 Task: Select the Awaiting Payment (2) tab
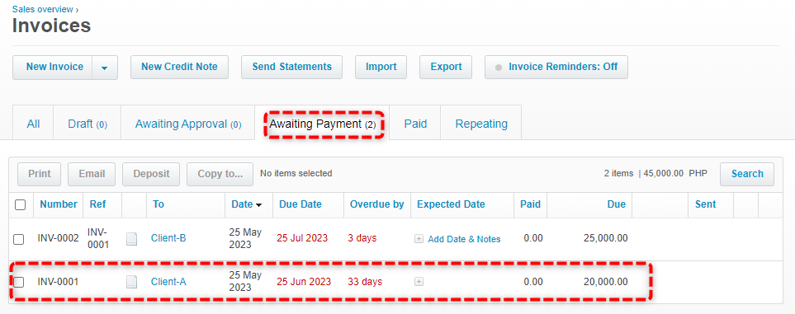[323, 124]
